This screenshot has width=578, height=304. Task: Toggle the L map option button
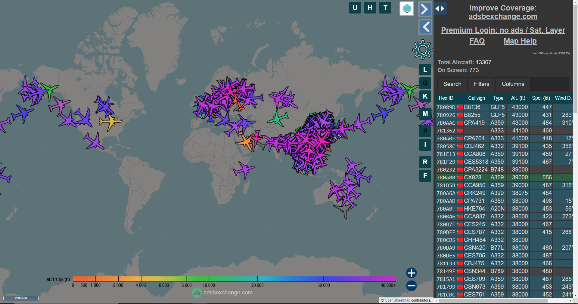pos(425,70)
